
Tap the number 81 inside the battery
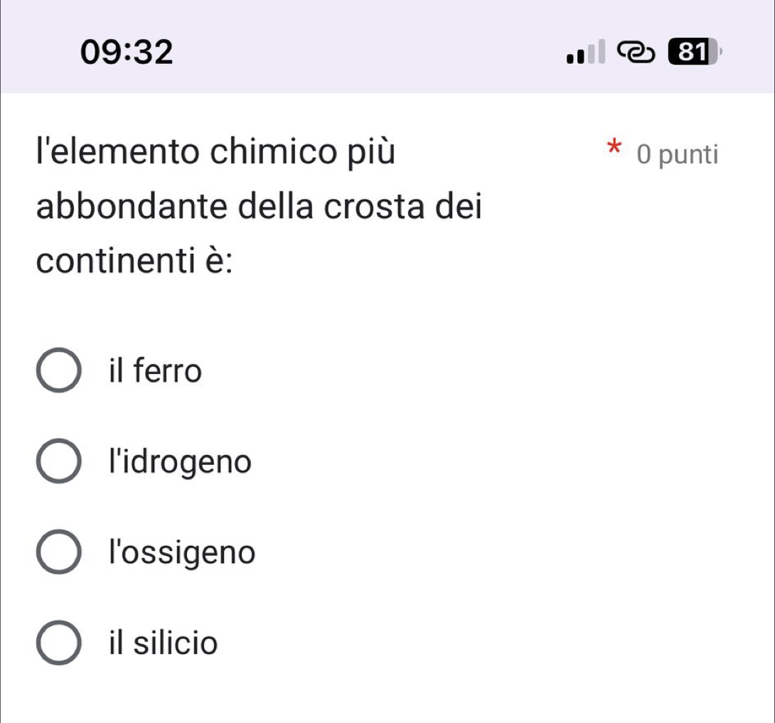point(688,53)
